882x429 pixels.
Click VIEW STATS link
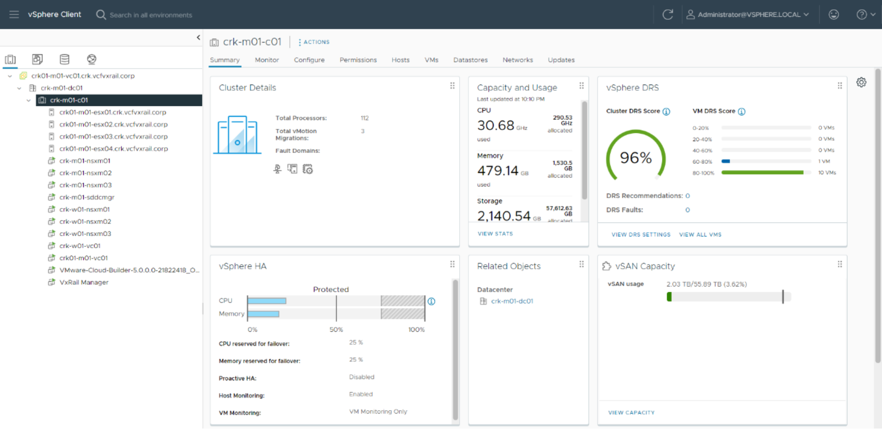click(x=495, y=234)
